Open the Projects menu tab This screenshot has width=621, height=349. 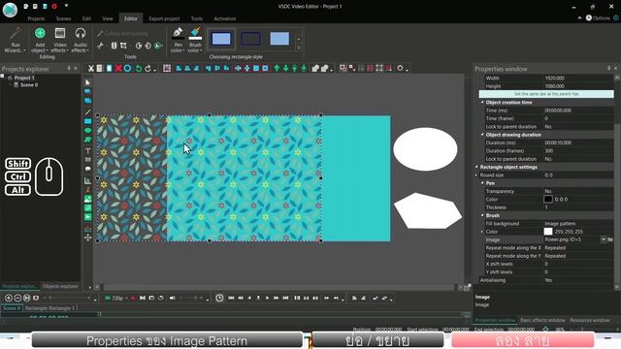(x=36, y=18)
